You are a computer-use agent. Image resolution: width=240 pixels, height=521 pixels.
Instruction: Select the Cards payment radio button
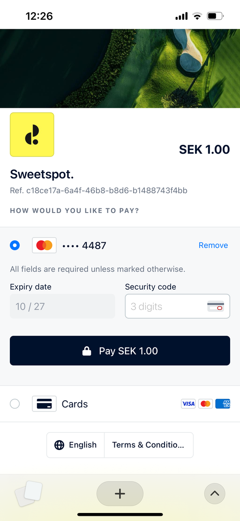point(15,404)
